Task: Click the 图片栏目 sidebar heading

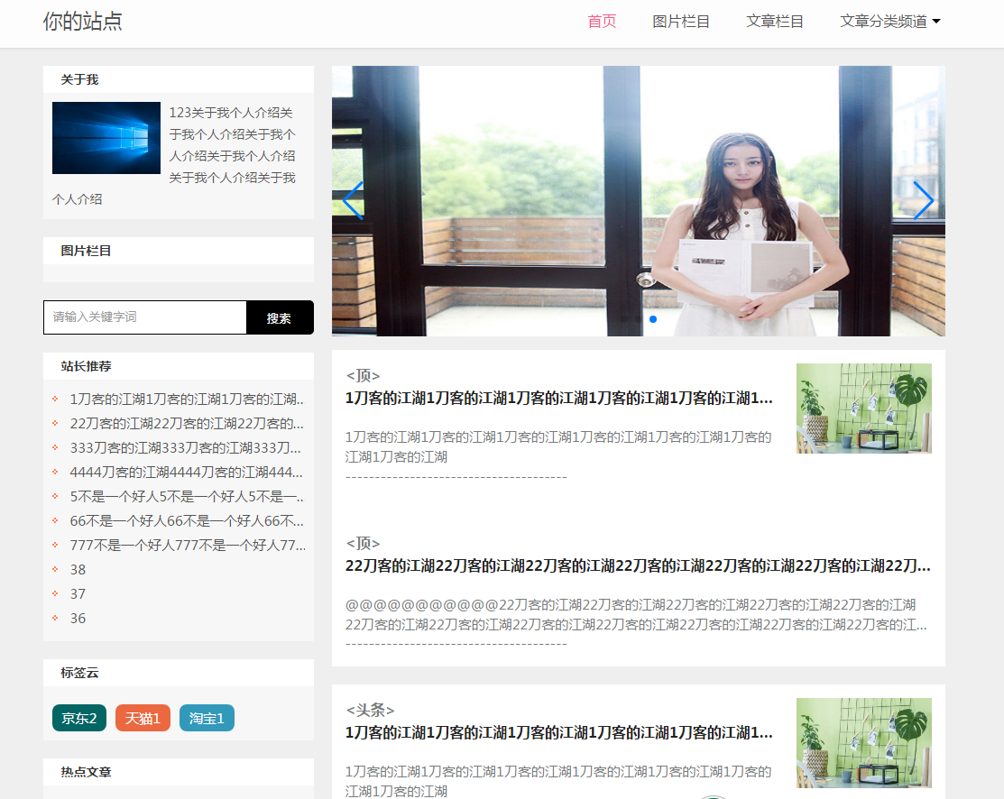Action: (x=86, y=251)
